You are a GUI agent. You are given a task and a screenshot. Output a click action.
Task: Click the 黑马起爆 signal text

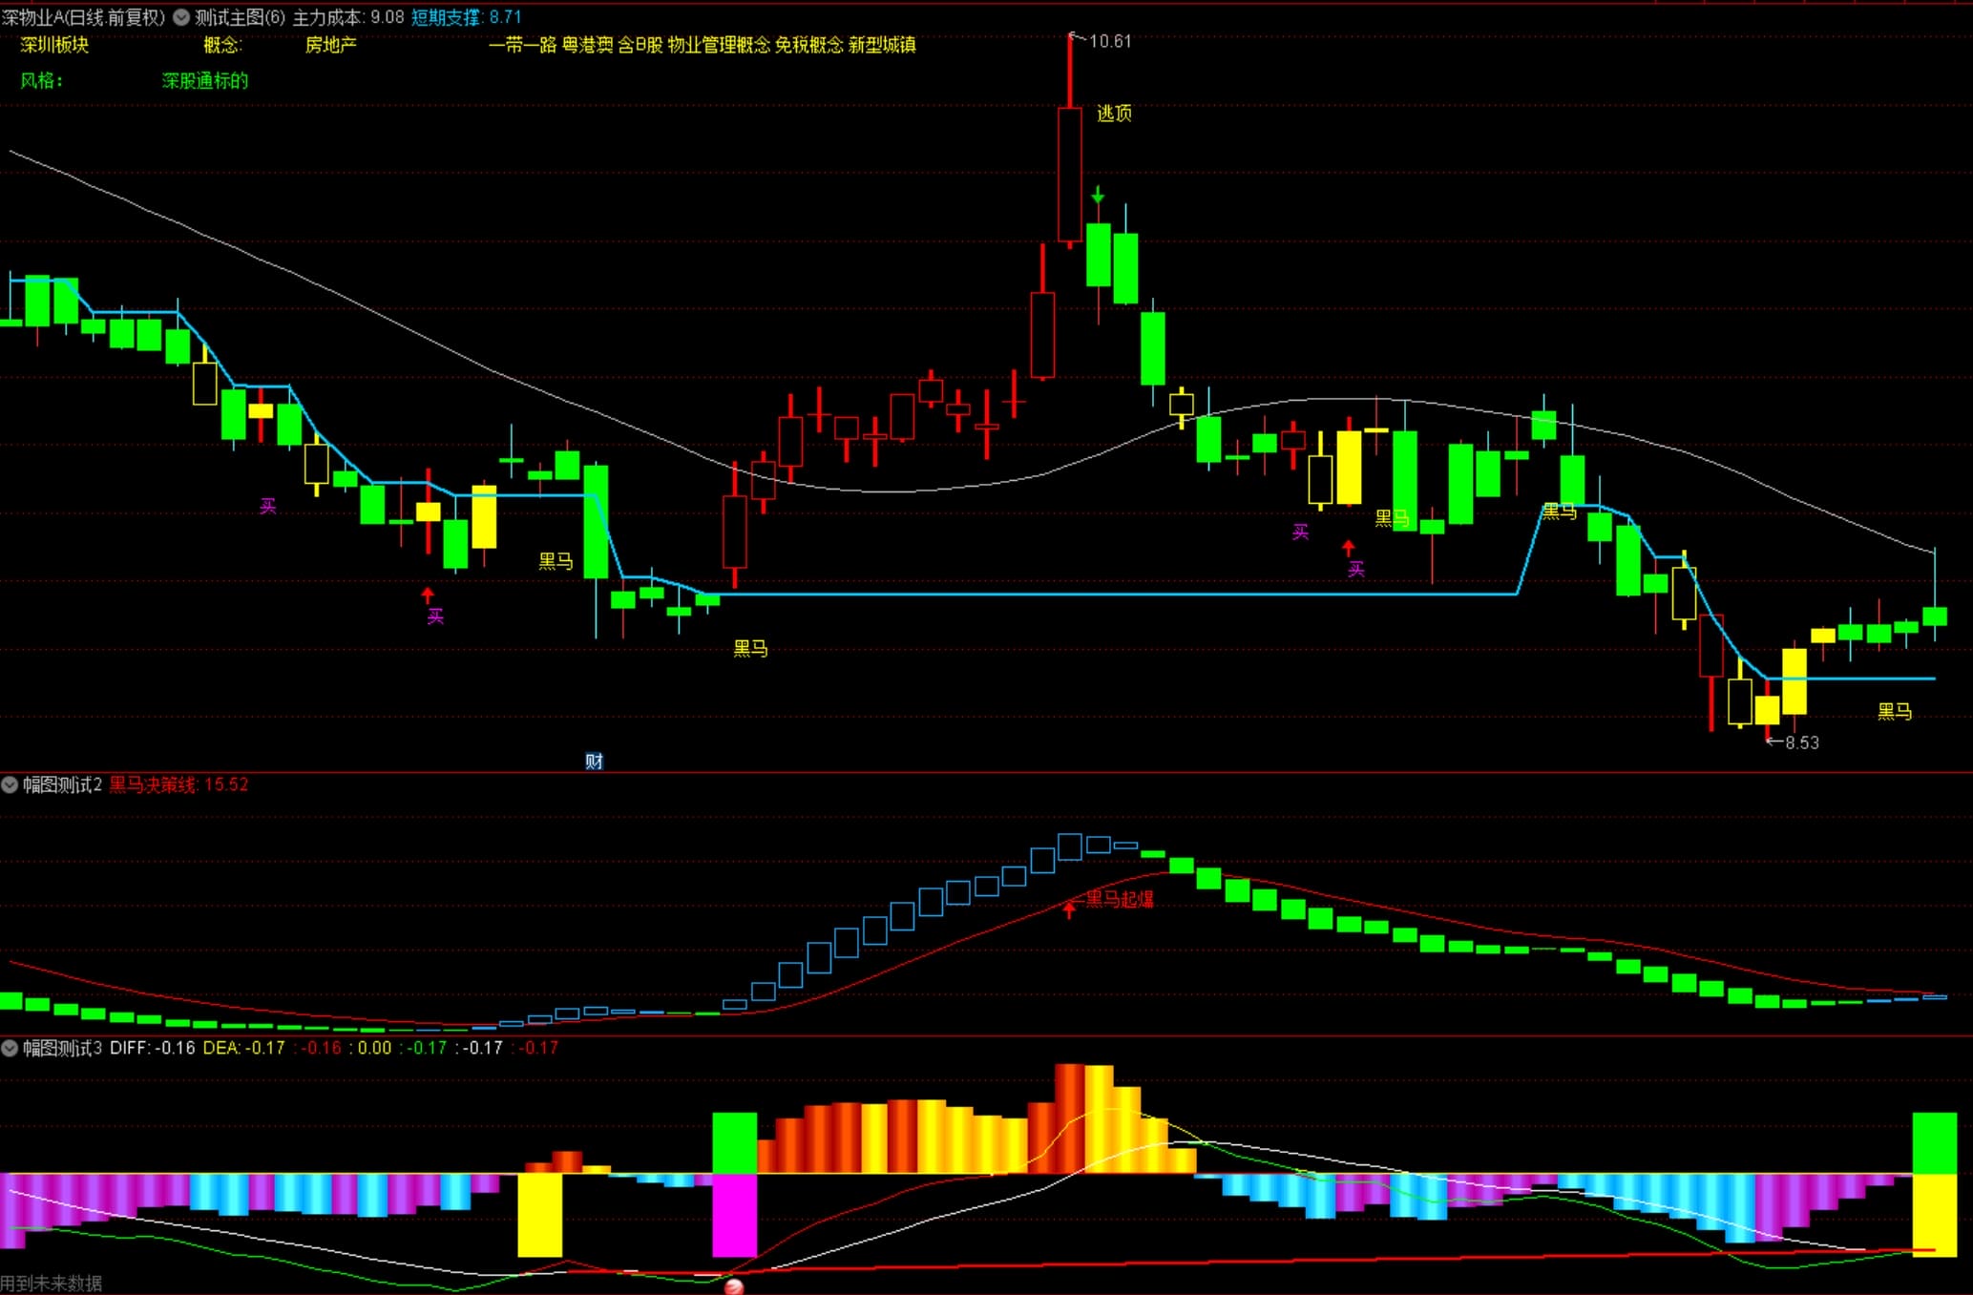point(1120,899)
